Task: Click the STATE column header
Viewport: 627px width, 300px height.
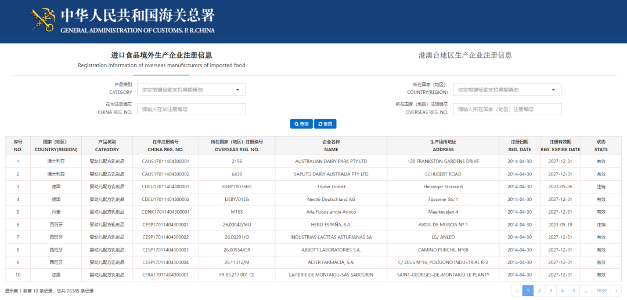Action: tap(601, 145)
